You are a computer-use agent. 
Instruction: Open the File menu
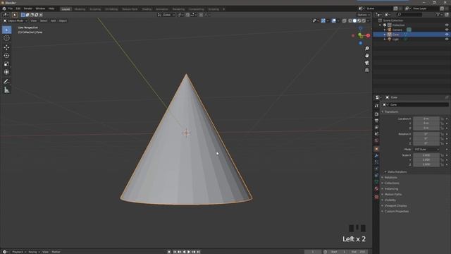(x=11, y=8)
